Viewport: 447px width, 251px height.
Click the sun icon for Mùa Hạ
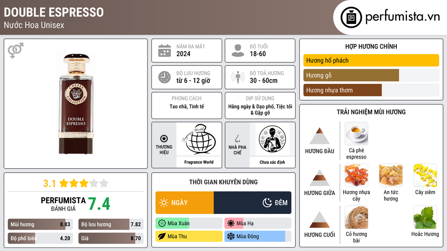pyautogui.click(x=231, y=224)
